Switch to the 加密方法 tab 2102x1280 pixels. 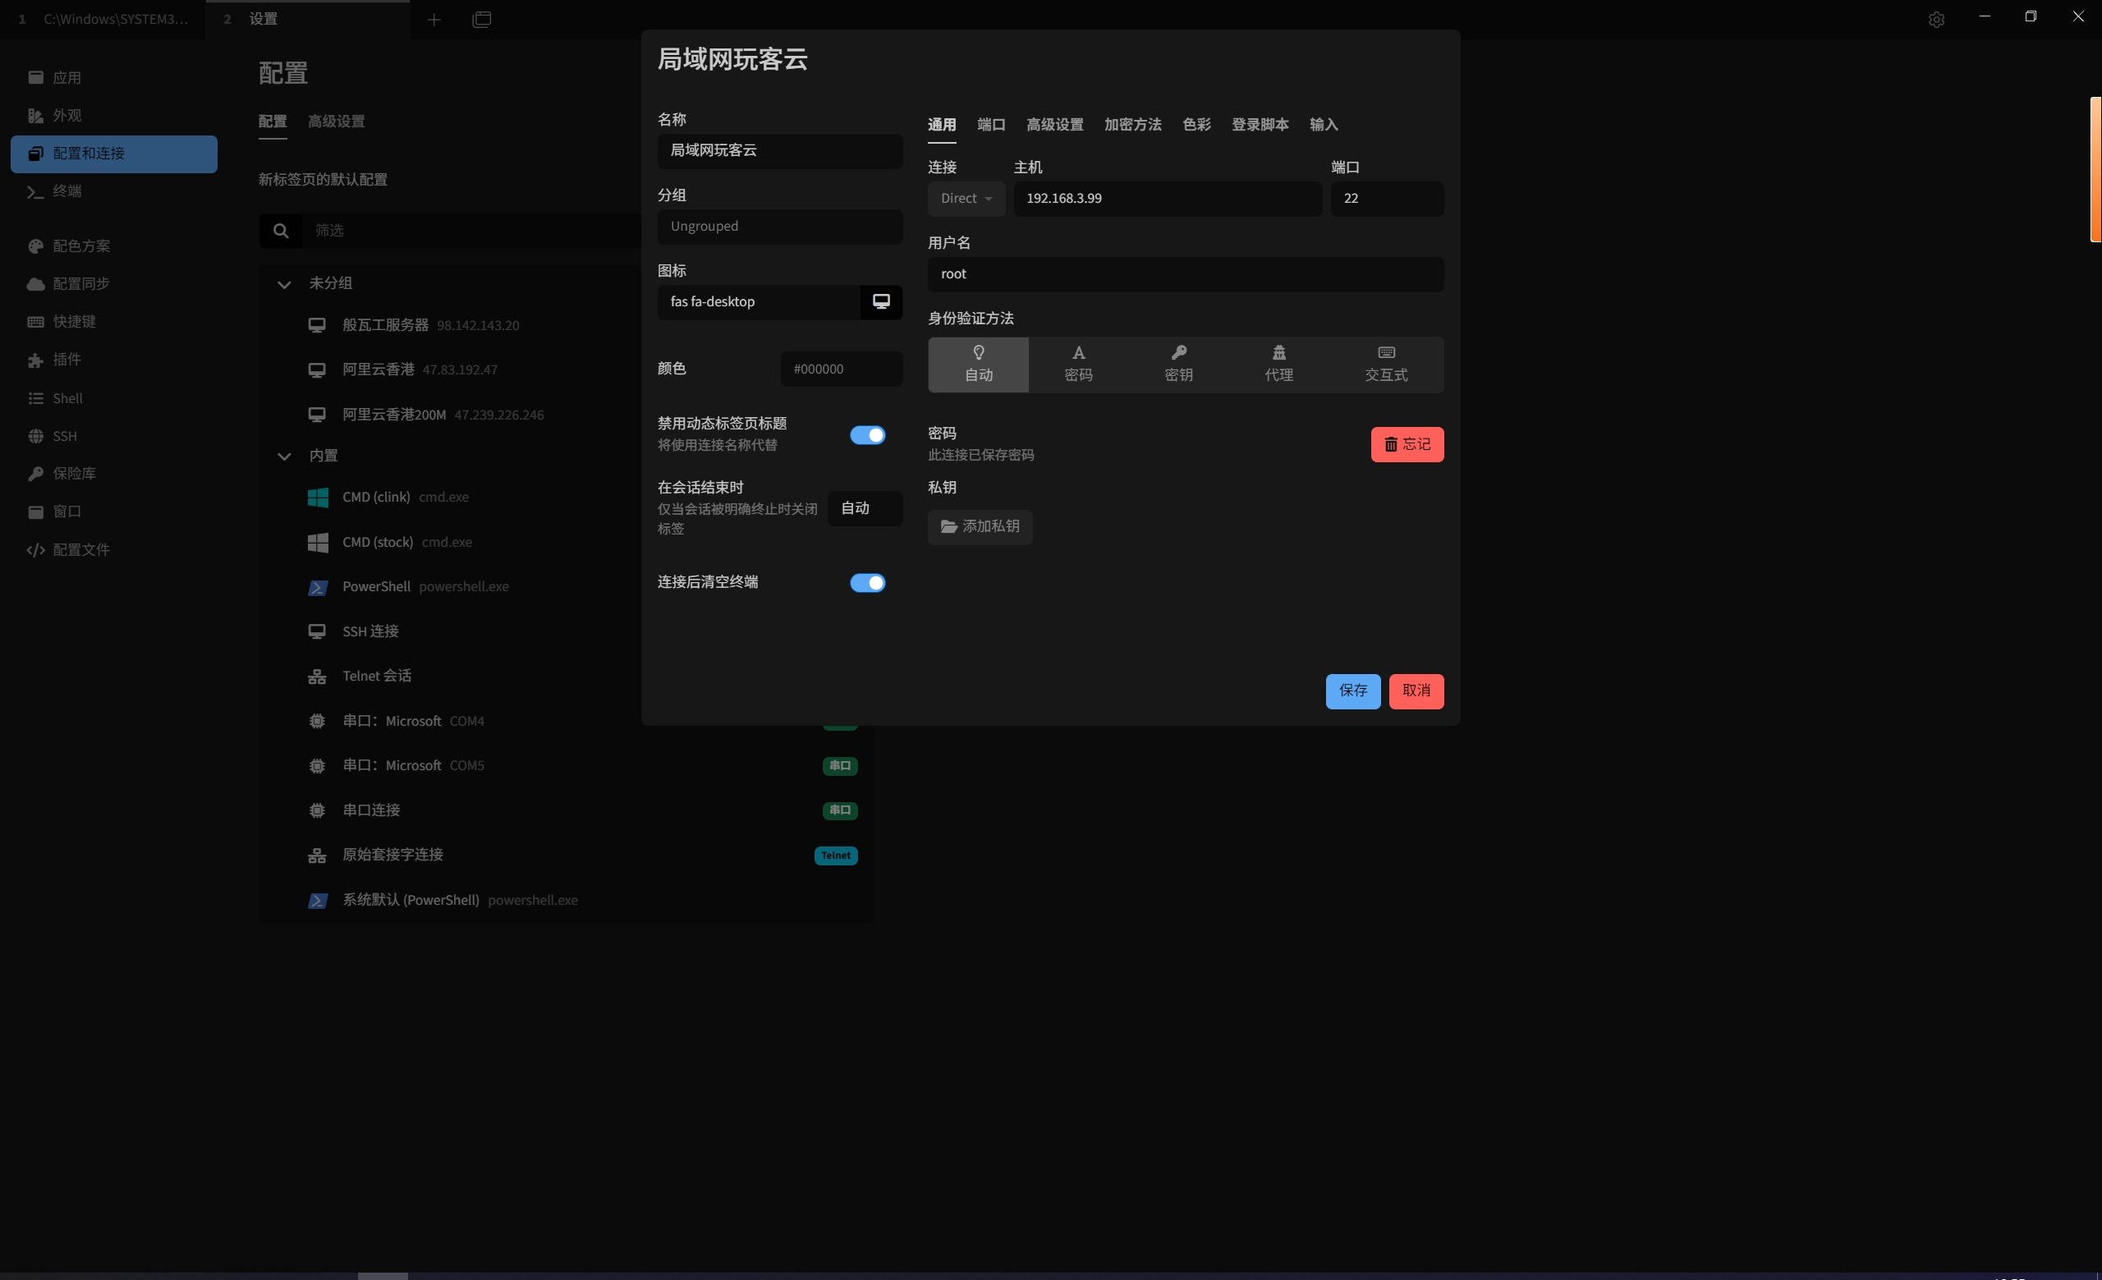pos(1133,125)
